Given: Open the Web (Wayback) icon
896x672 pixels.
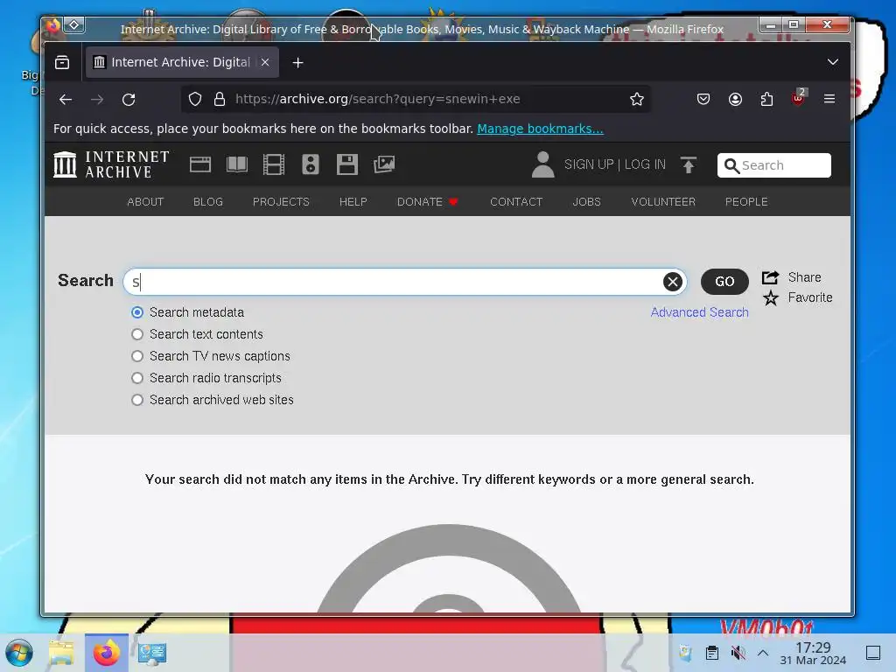Looking at the screenshot, I should pyautogui.click(x=200, y=164).
